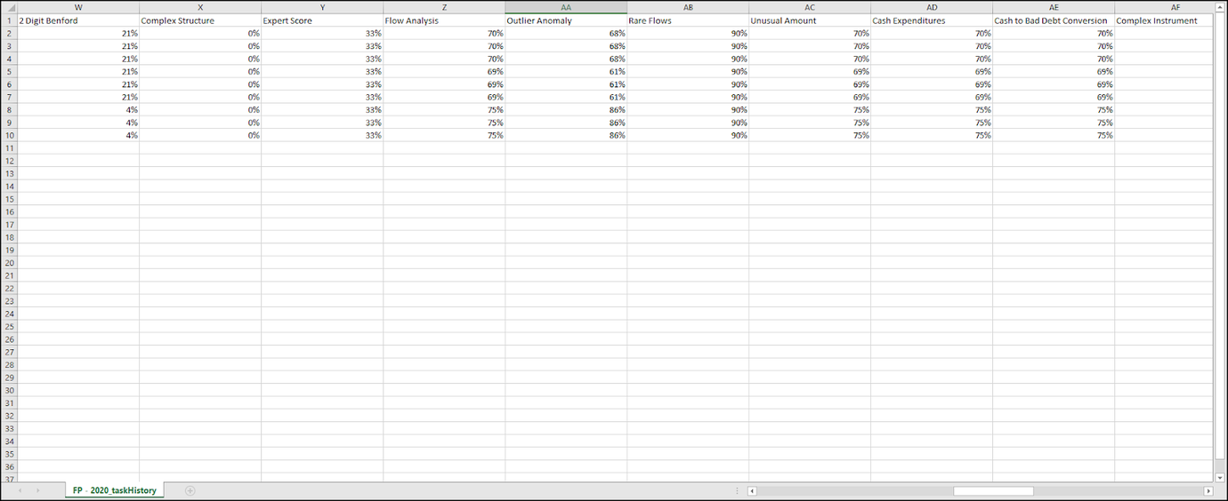
Task: Click Outlier Anomaly 68% in row 2
Action: [566, 33]
